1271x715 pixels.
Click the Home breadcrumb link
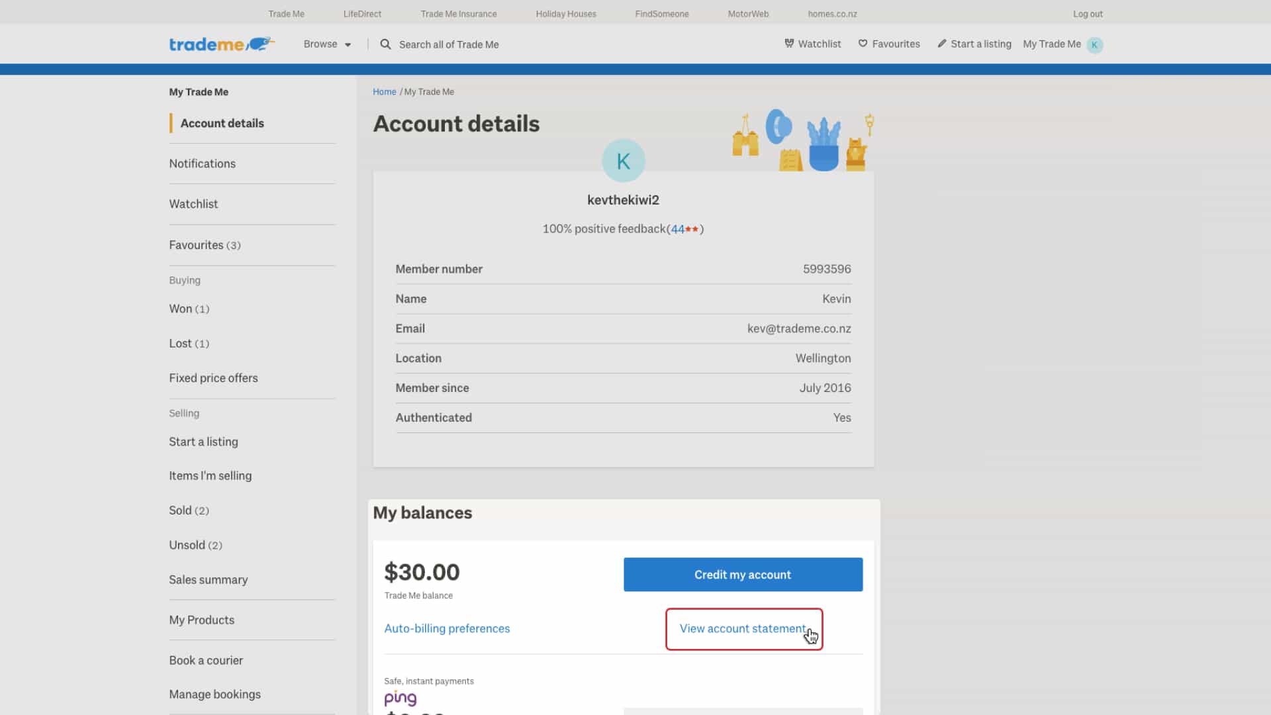point(384,92)
